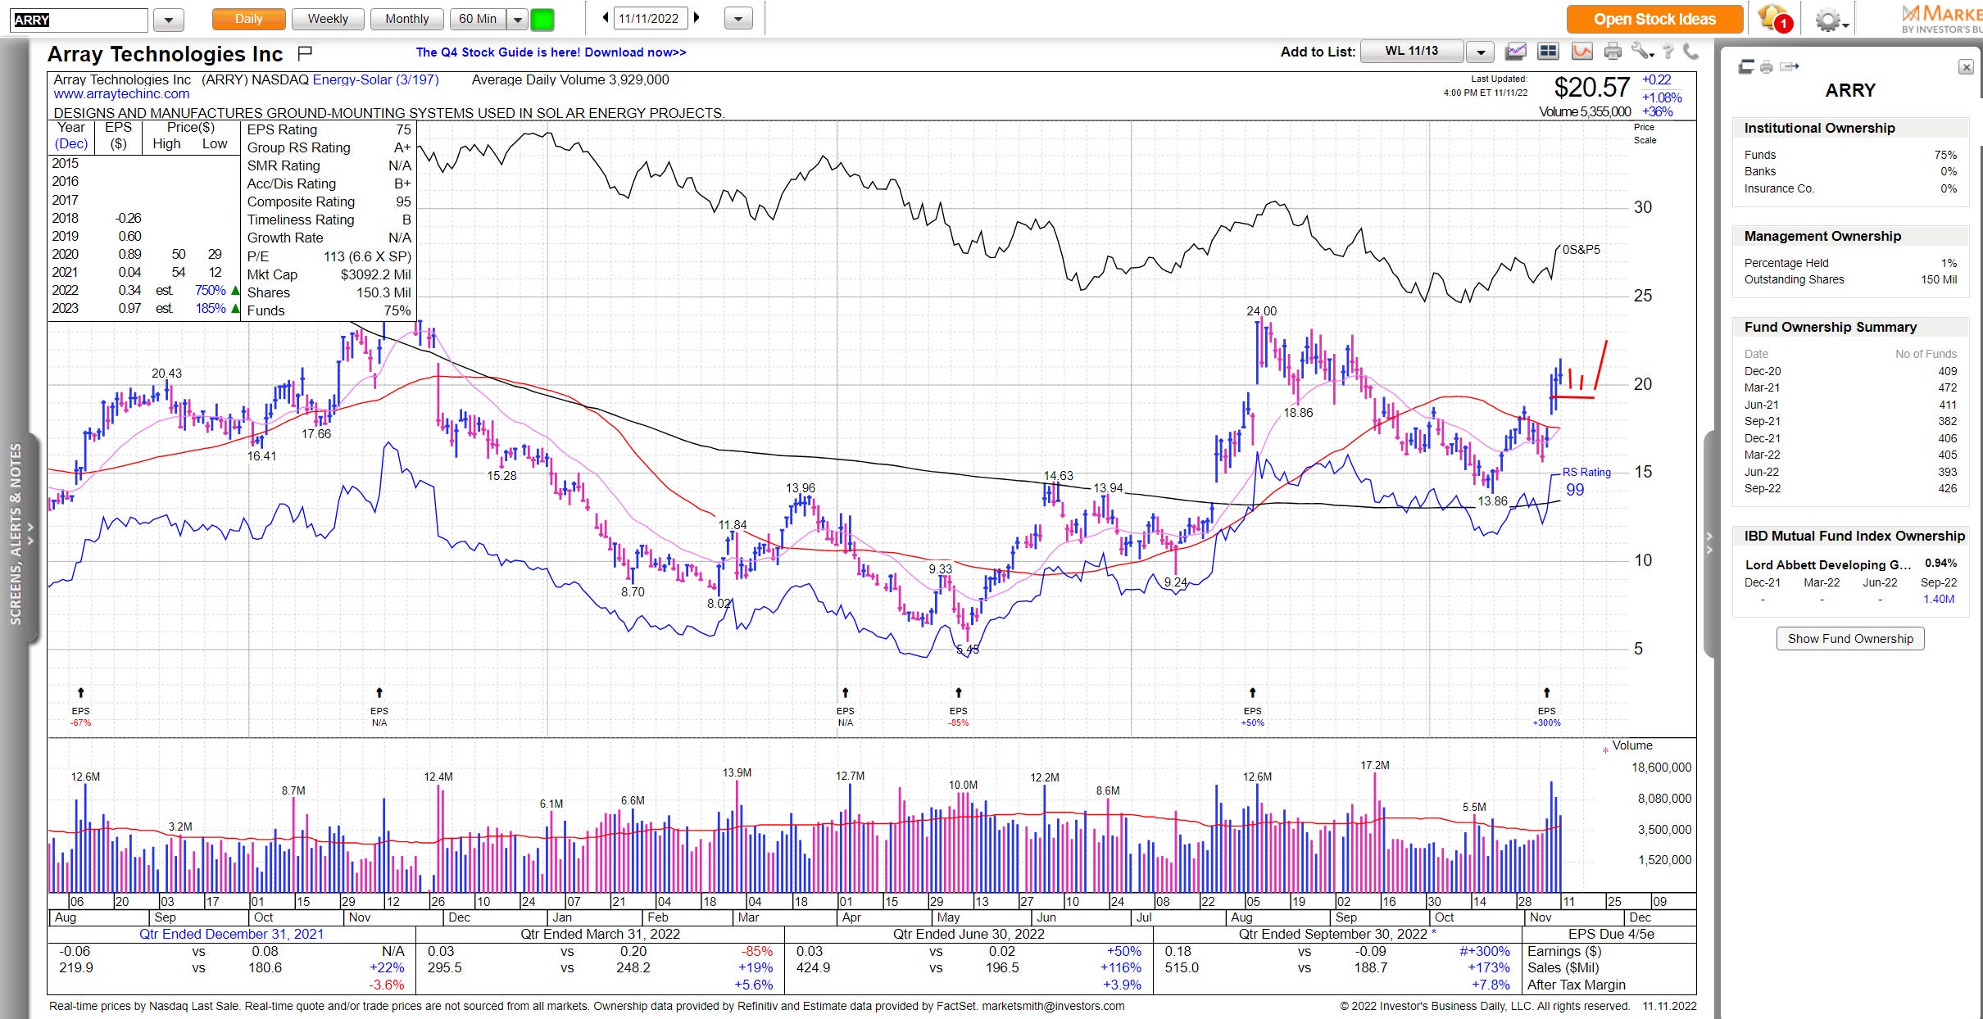Flag the Array Technologies Inc stock
The image size is (1983, 1019).
(x=304, y=53)
